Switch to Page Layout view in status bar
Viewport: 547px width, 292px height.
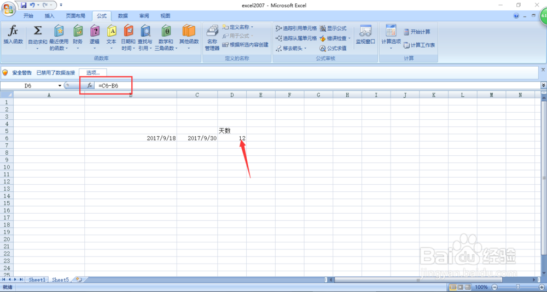tap(460, 287)
